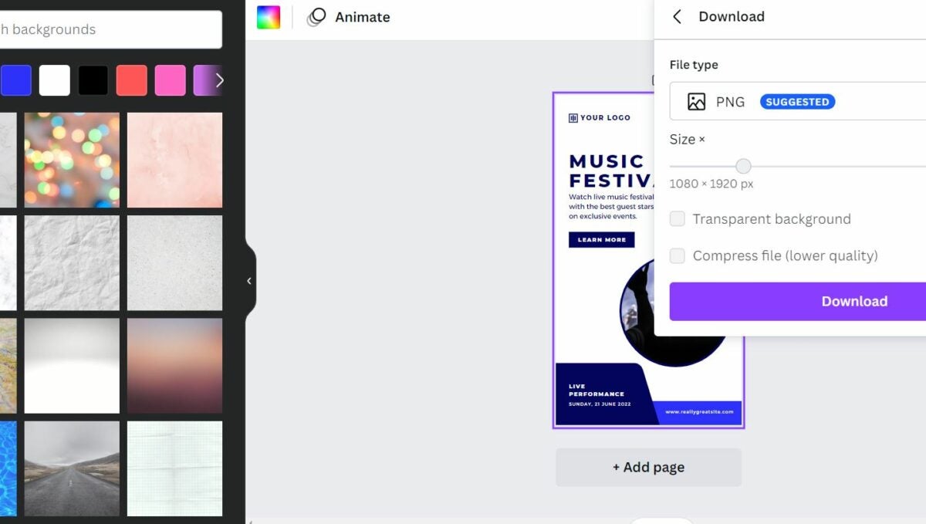Screen dimensions: 926x524
Task: Select the blue color swatch
Action: (16, 80)
